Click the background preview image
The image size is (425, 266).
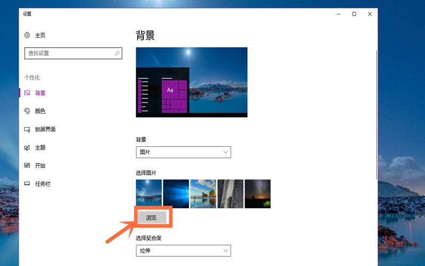(192, 82)
